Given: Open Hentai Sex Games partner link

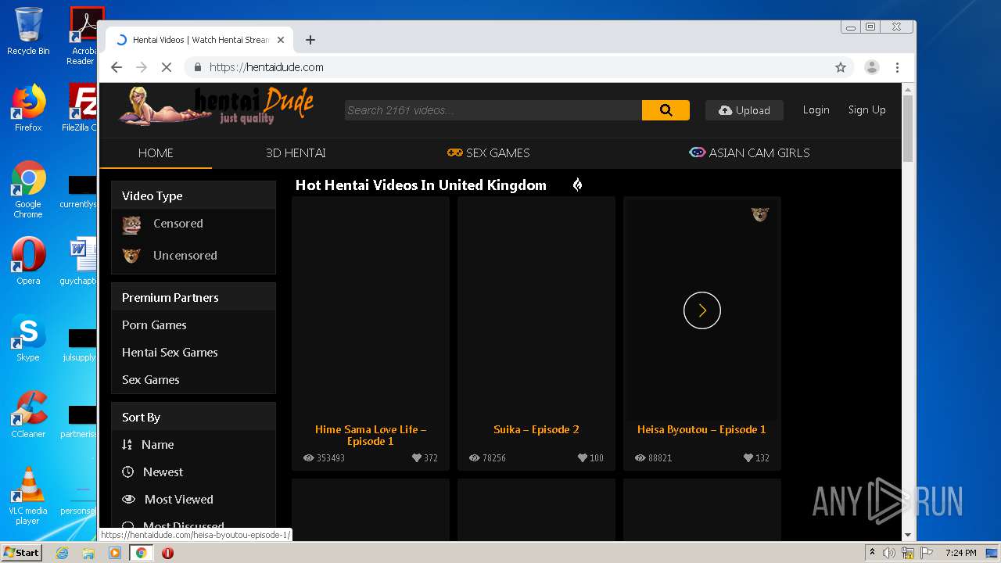Looking at the screenshot, I should [170, 353].
